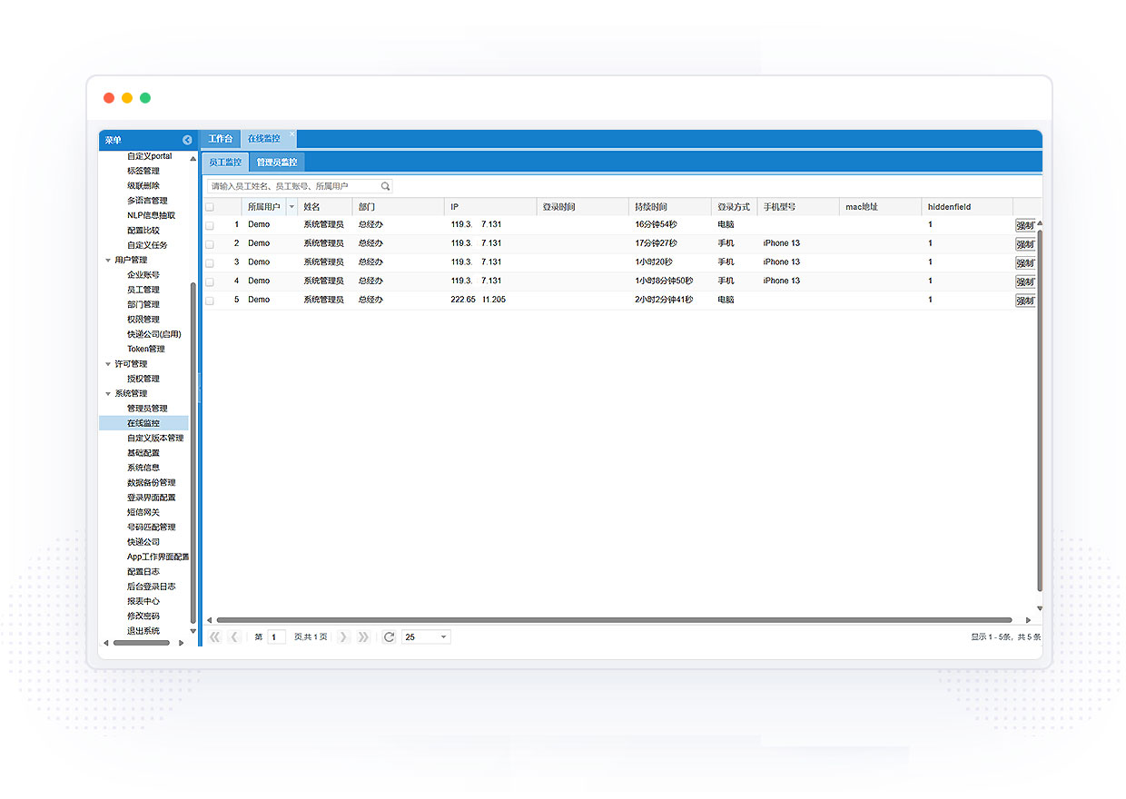The width and height of the screenshot is (1126, 799).
Task: Refresh the table with the reload icon
Action: tap(389, 637)
